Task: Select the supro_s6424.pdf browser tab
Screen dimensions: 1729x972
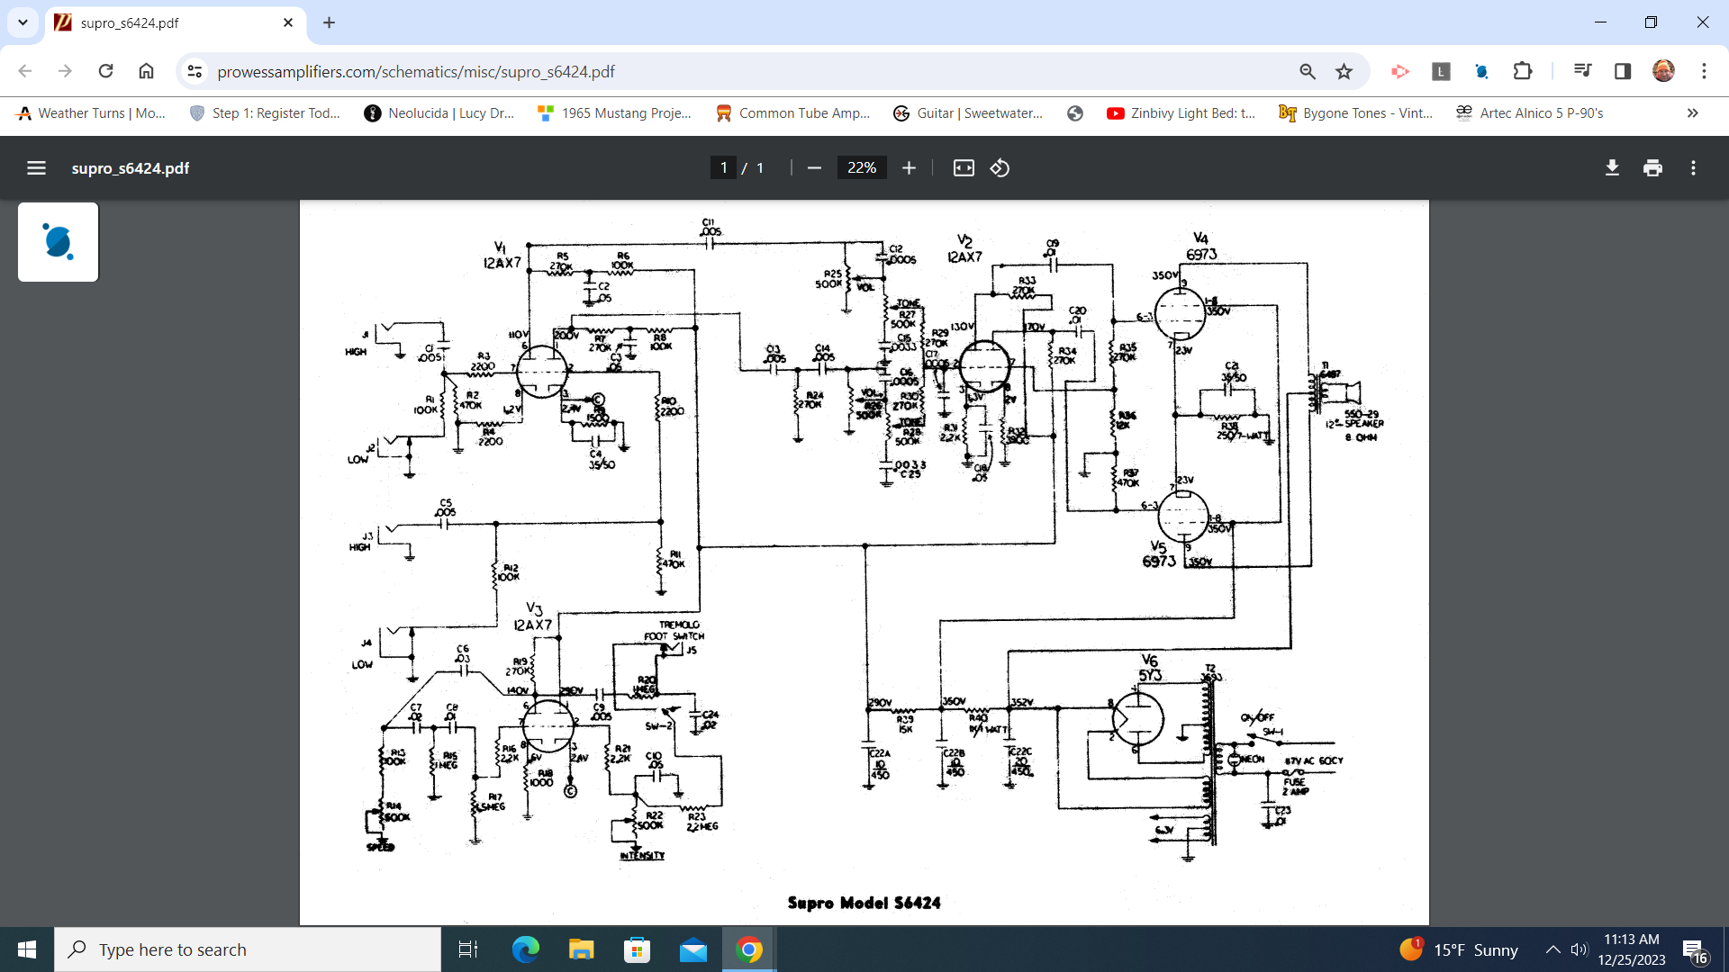Action: click(x=176, y=22)
